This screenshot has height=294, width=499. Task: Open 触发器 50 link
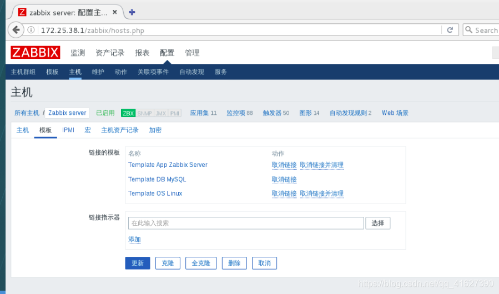pyautogui.click(x=276, y=113)
